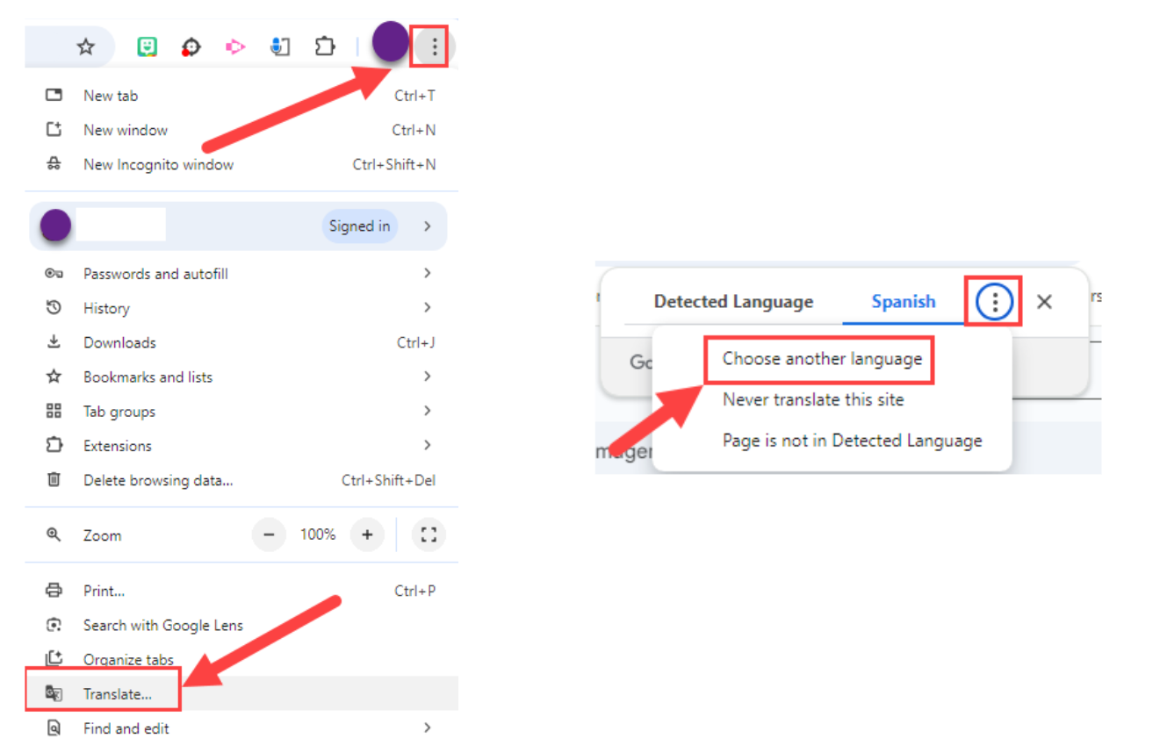This screenshot has width=1167, height=753.
Task: Open the Chrome Extensions puzzle piece menu
Action: 325,46
